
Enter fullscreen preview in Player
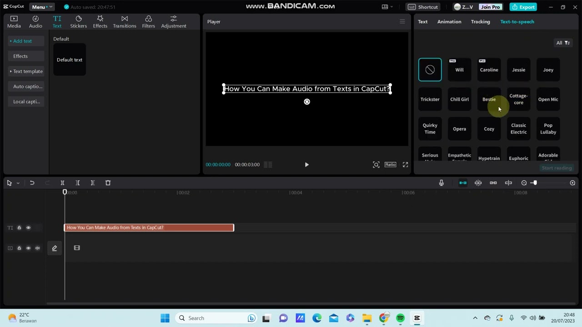pyautogui.click(x=405, y=164)
